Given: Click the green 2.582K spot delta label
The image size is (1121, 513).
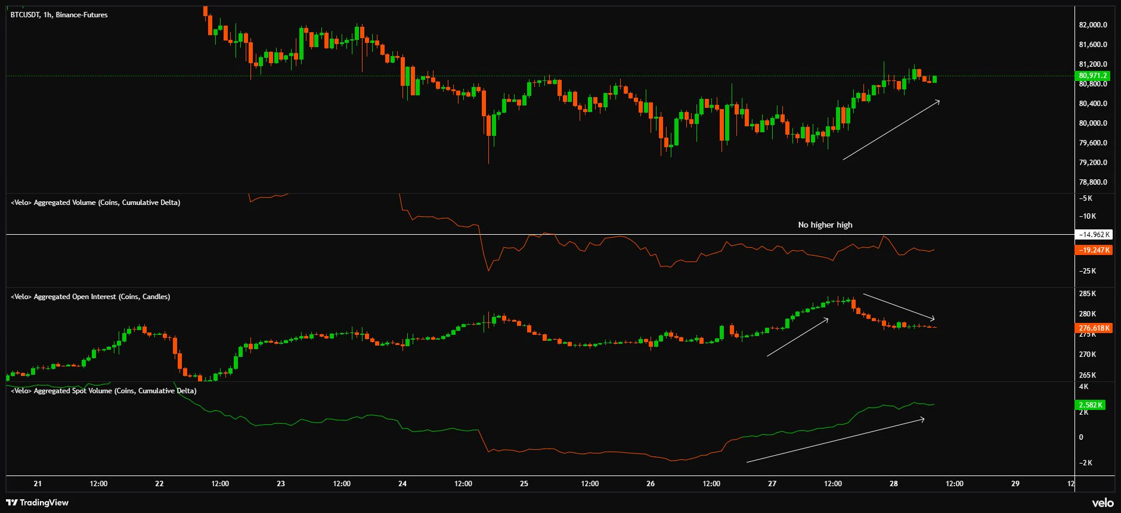Looking at the screenshot, I should tap(1091, 405).
